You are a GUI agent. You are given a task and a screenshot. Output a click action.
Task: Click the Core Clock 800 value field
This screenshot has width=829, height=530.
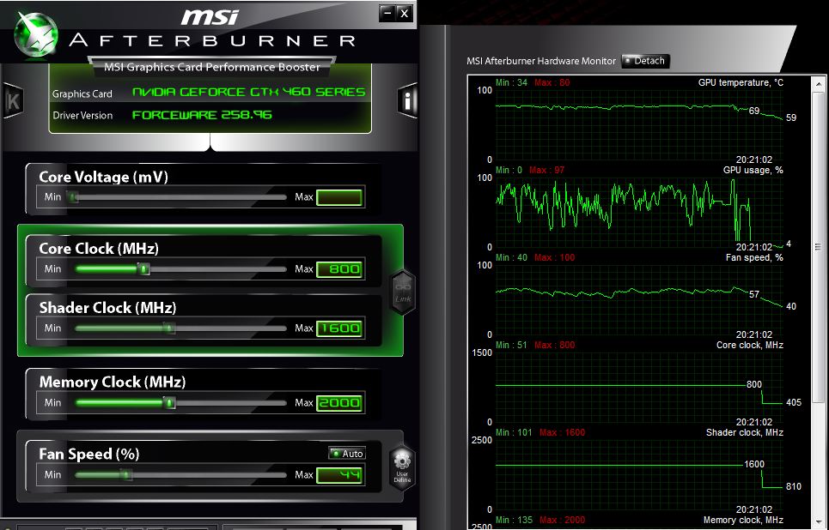pos(339,269)
